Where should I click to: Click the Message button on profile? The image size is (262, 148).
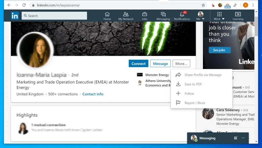point(160,64)
